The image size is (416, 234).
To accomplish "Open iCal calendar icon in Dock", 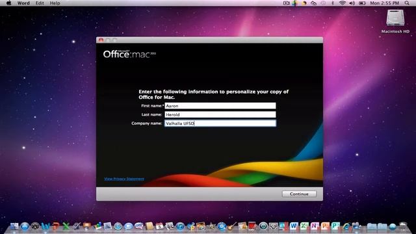I will point(159,226).
